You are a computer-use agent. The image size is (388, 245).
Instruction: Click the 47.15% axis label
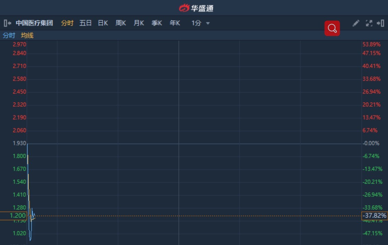pos(372,54)
